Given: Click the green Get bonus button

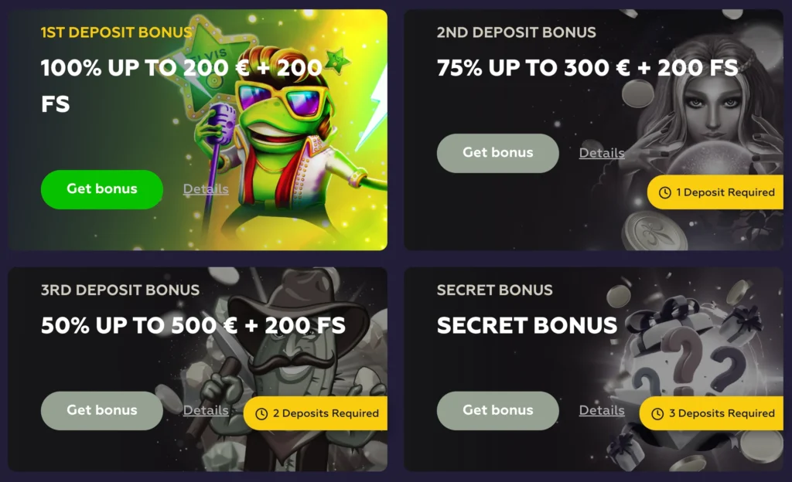Looking at the screenshot, I should pos(101,189).
